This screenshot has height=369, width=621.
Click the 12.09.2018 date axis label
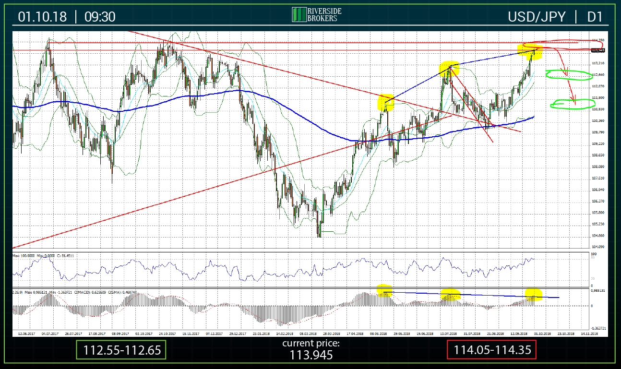519,333
